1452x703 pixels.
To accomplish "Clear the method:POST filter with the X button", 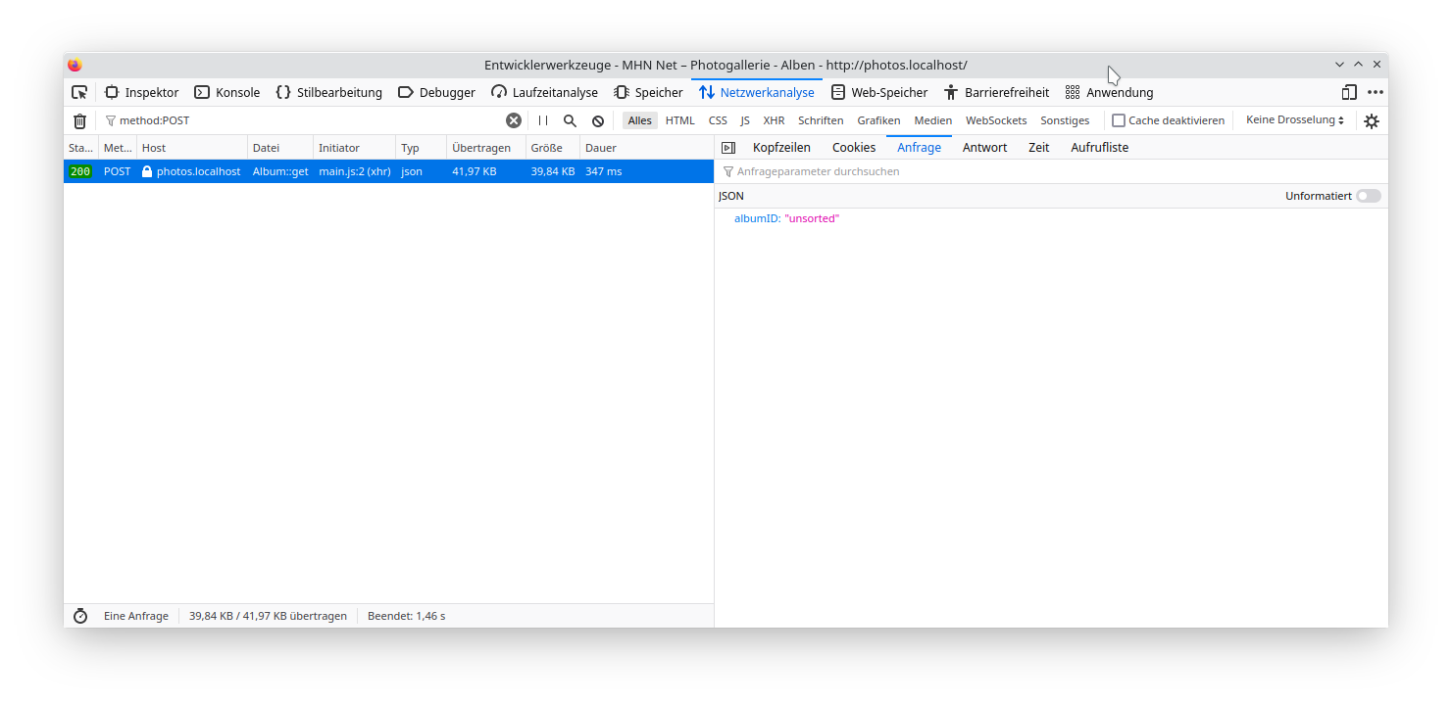I will tap(513, 119).
